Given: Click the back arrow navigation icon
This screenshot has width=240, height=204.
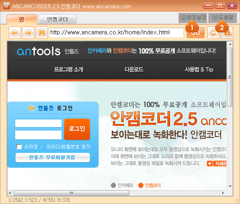Looking at the screenshot, I should pos(15,33).
